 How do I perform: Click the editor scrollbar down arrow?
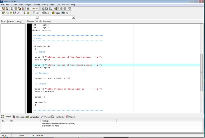201,112
